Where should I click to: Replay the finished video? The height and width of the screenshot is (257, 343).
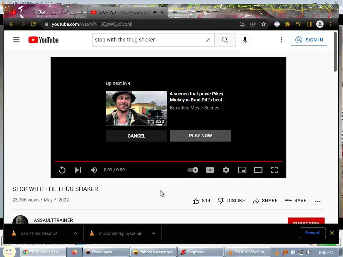62,170
